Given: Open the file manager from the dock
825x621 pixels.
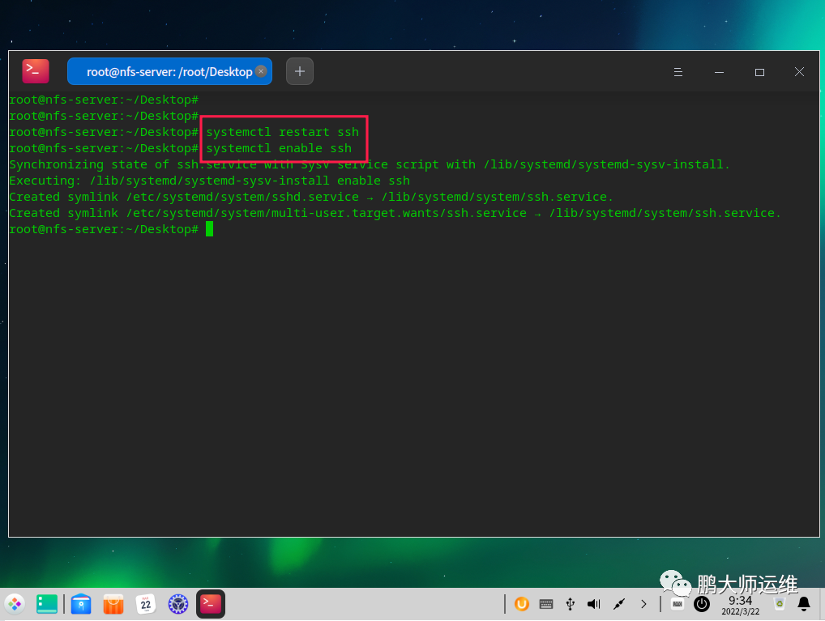Looking at the screenshot, I should click(81, 604).
